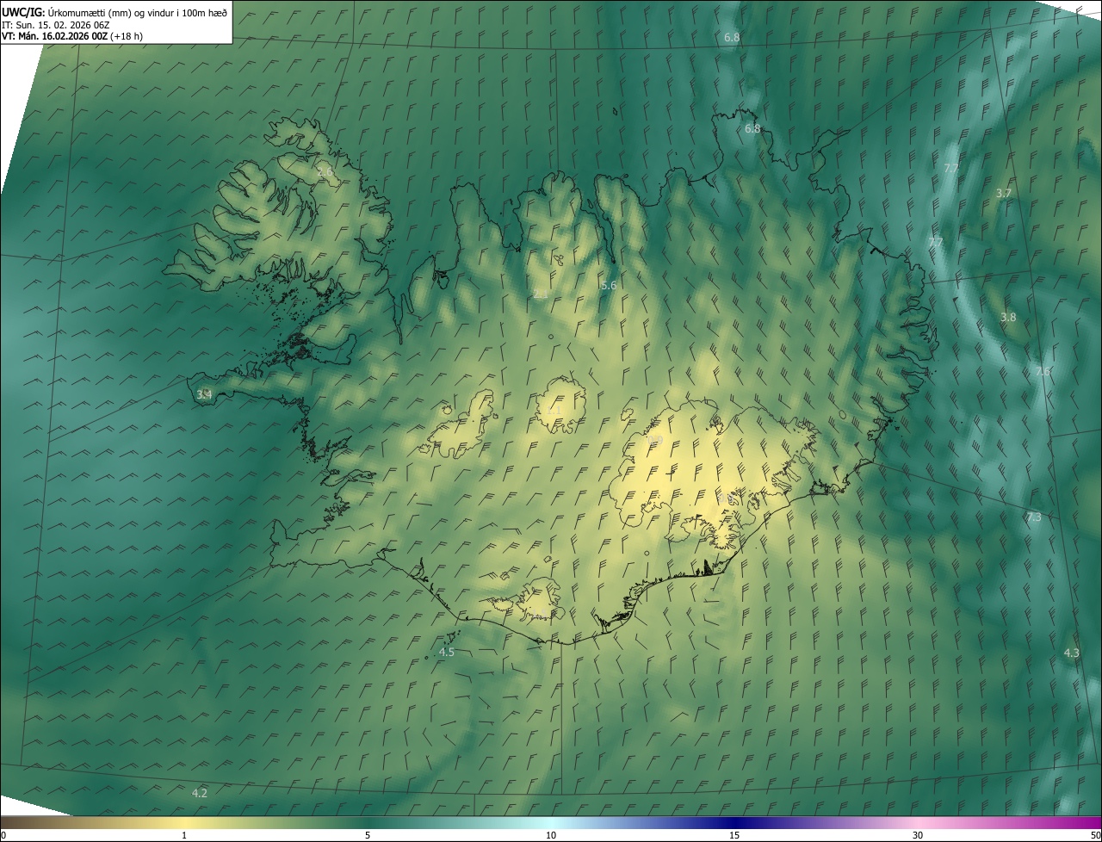Viewport: 1102px width, 842px height.
Task: Click the 4.5 precipitation value label
Action: pyautogui.click(x=447, y=653)
